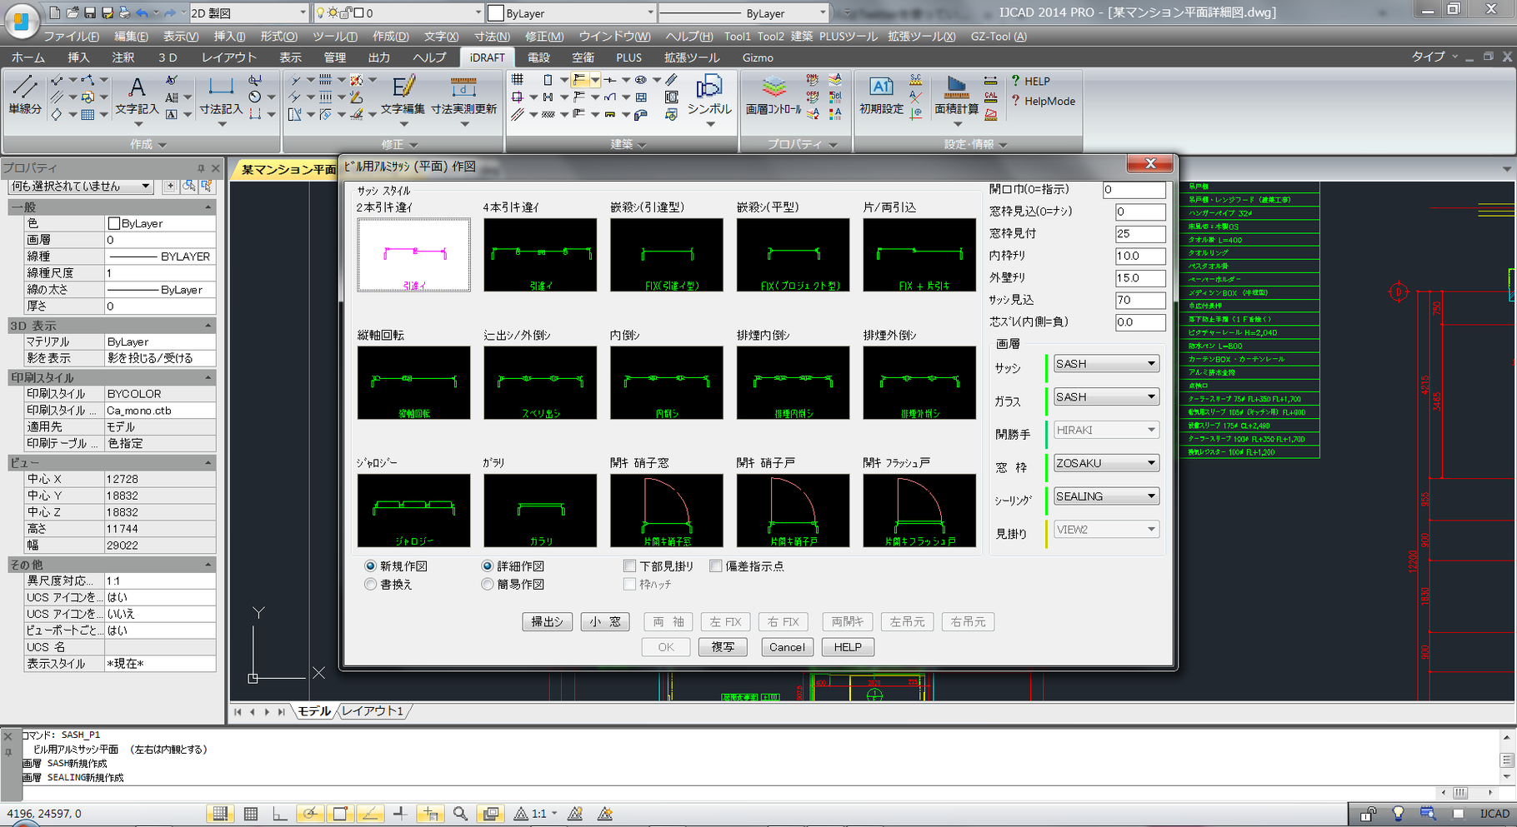Viewport: 1517px width, 827px height.
Task: Click the 初期設定 initial settings icon
Action: point(881,94)
